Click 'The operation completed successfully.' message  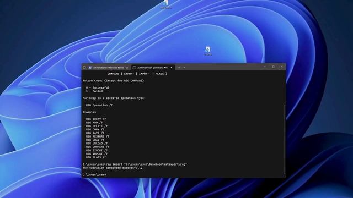[113, 168]
